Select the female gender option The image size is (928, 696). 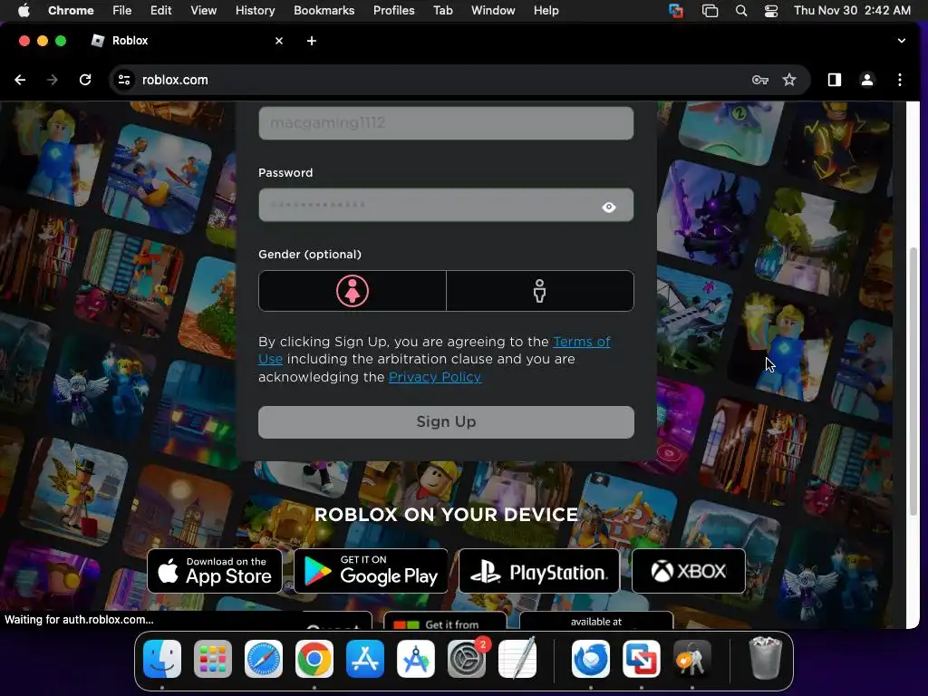(353, 291)
